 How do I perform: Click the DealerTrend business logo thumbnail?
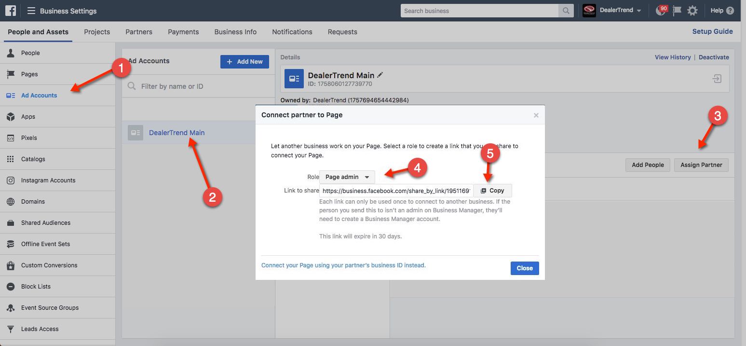click(x=589, y=11)
